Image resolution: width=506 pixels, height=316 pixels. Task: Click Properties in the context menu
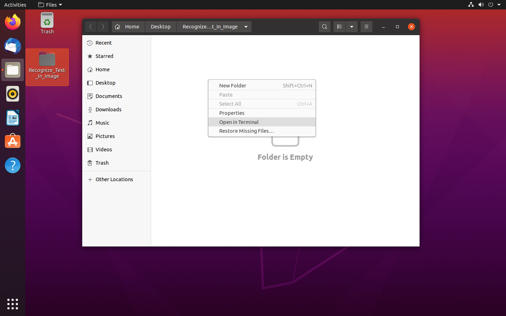(232, 113)
